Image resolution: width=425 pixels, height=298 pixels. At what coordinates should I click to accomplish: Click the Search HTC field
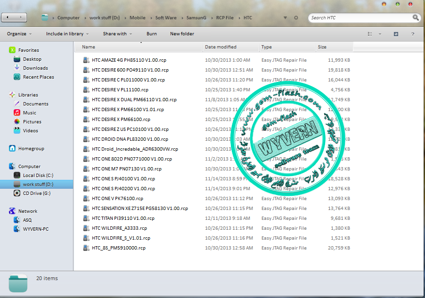click(x=360, y=17)
